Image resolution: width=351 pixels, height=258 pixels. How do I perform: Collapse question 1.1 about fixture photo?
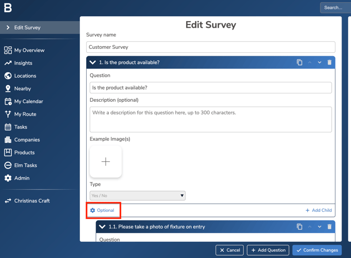coord(102,227)
